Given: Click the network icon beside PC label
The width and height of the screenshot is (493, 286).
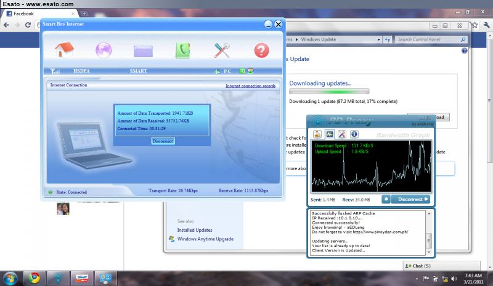Looking at the screenshot, I should tap(218, 71).
